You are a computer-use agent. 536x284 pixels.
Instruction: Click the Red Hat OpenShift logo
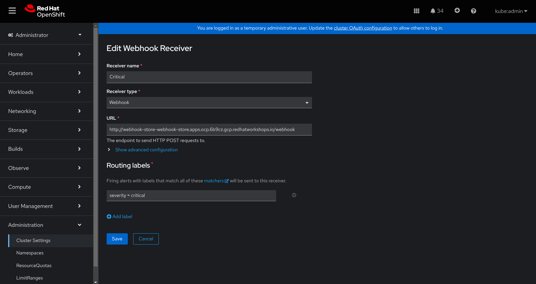pyautogui.click(x=45, y=11)
